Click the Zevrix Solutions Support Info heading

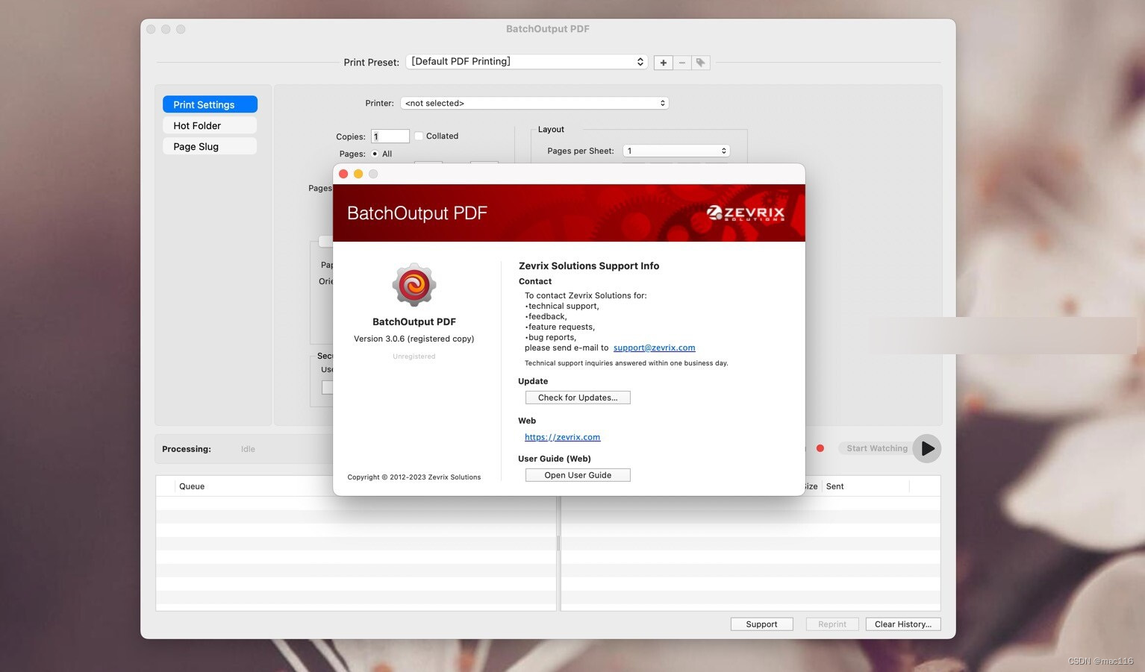pyautogui.click(x=589, y=266)
